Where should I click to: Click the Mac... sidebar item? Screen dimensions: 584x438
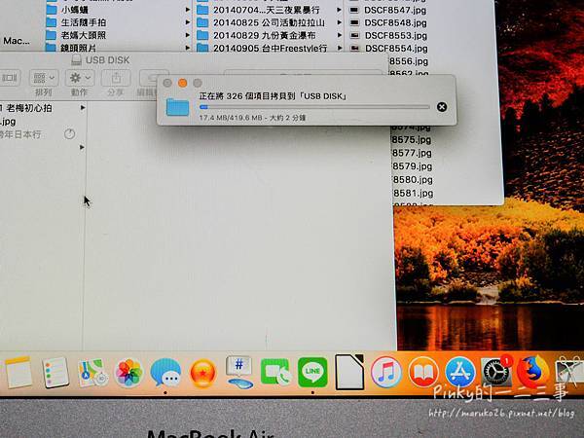tap(17, 41)
